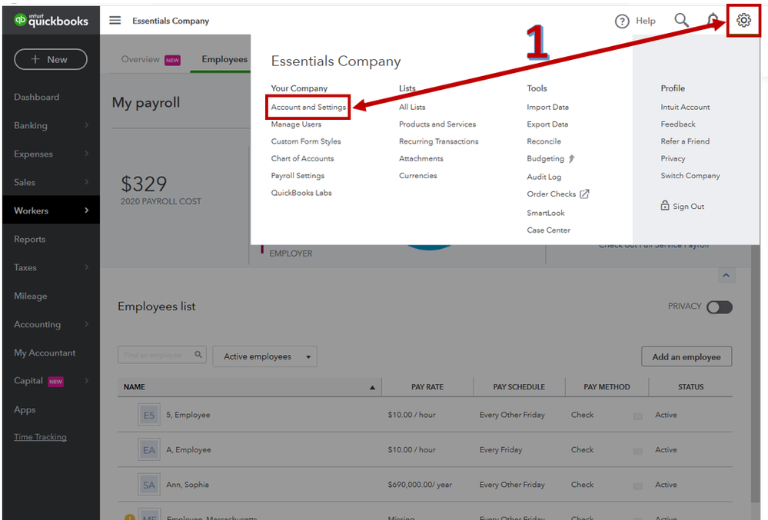Image resolution: width=768 pixels, height=520 pixels.
Task: Open Currencies list
Action: pos(417,176)
